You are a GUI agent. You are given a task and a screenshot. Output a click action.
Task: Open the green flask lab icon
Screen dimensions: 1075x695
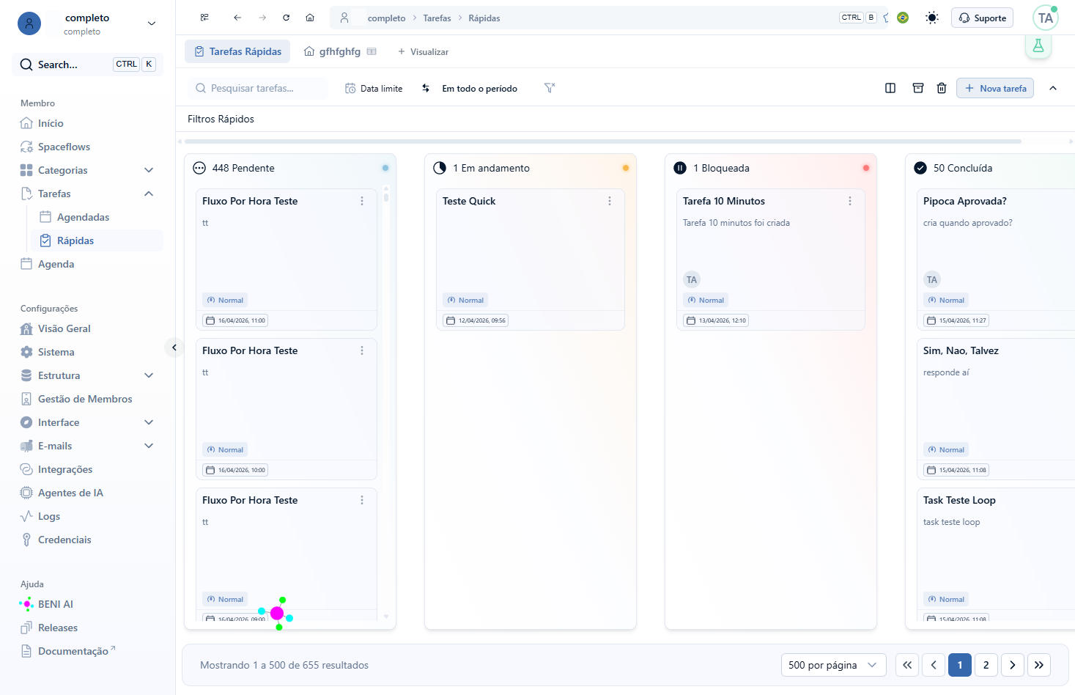click(1038, 45)
